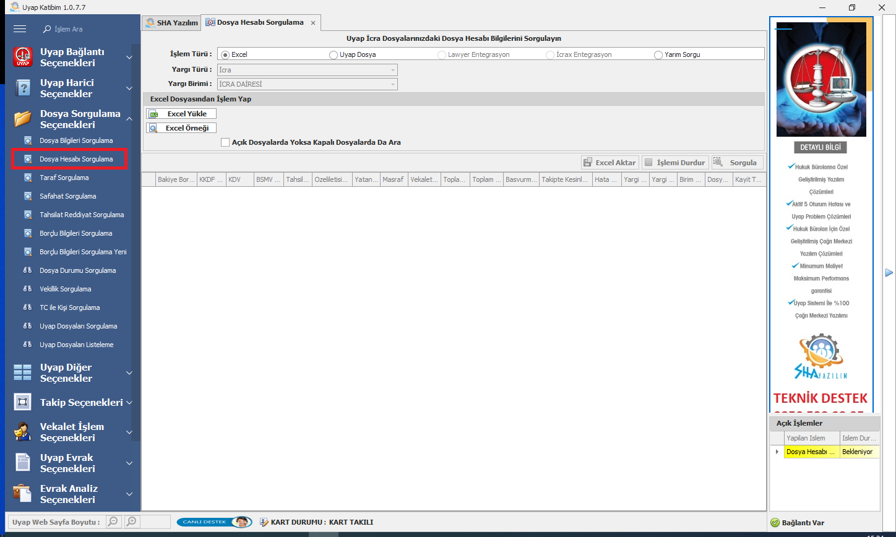Open Canlı Destek live support
This screenshot has height=537, width=896.
tap(214, 522)
